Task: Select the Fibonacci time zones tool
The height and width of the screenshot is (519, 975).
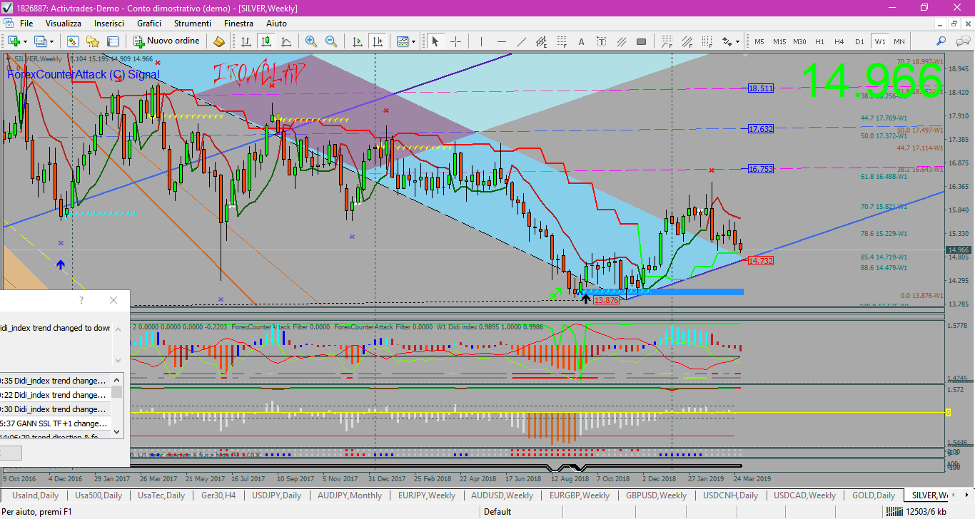Action: coord(707,41)
